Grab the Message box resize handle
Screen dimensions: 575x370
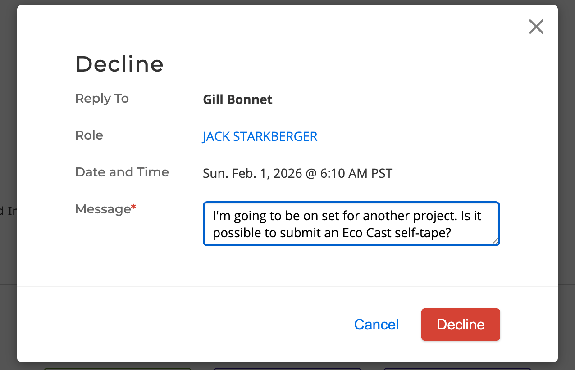[x=495, y=242]
